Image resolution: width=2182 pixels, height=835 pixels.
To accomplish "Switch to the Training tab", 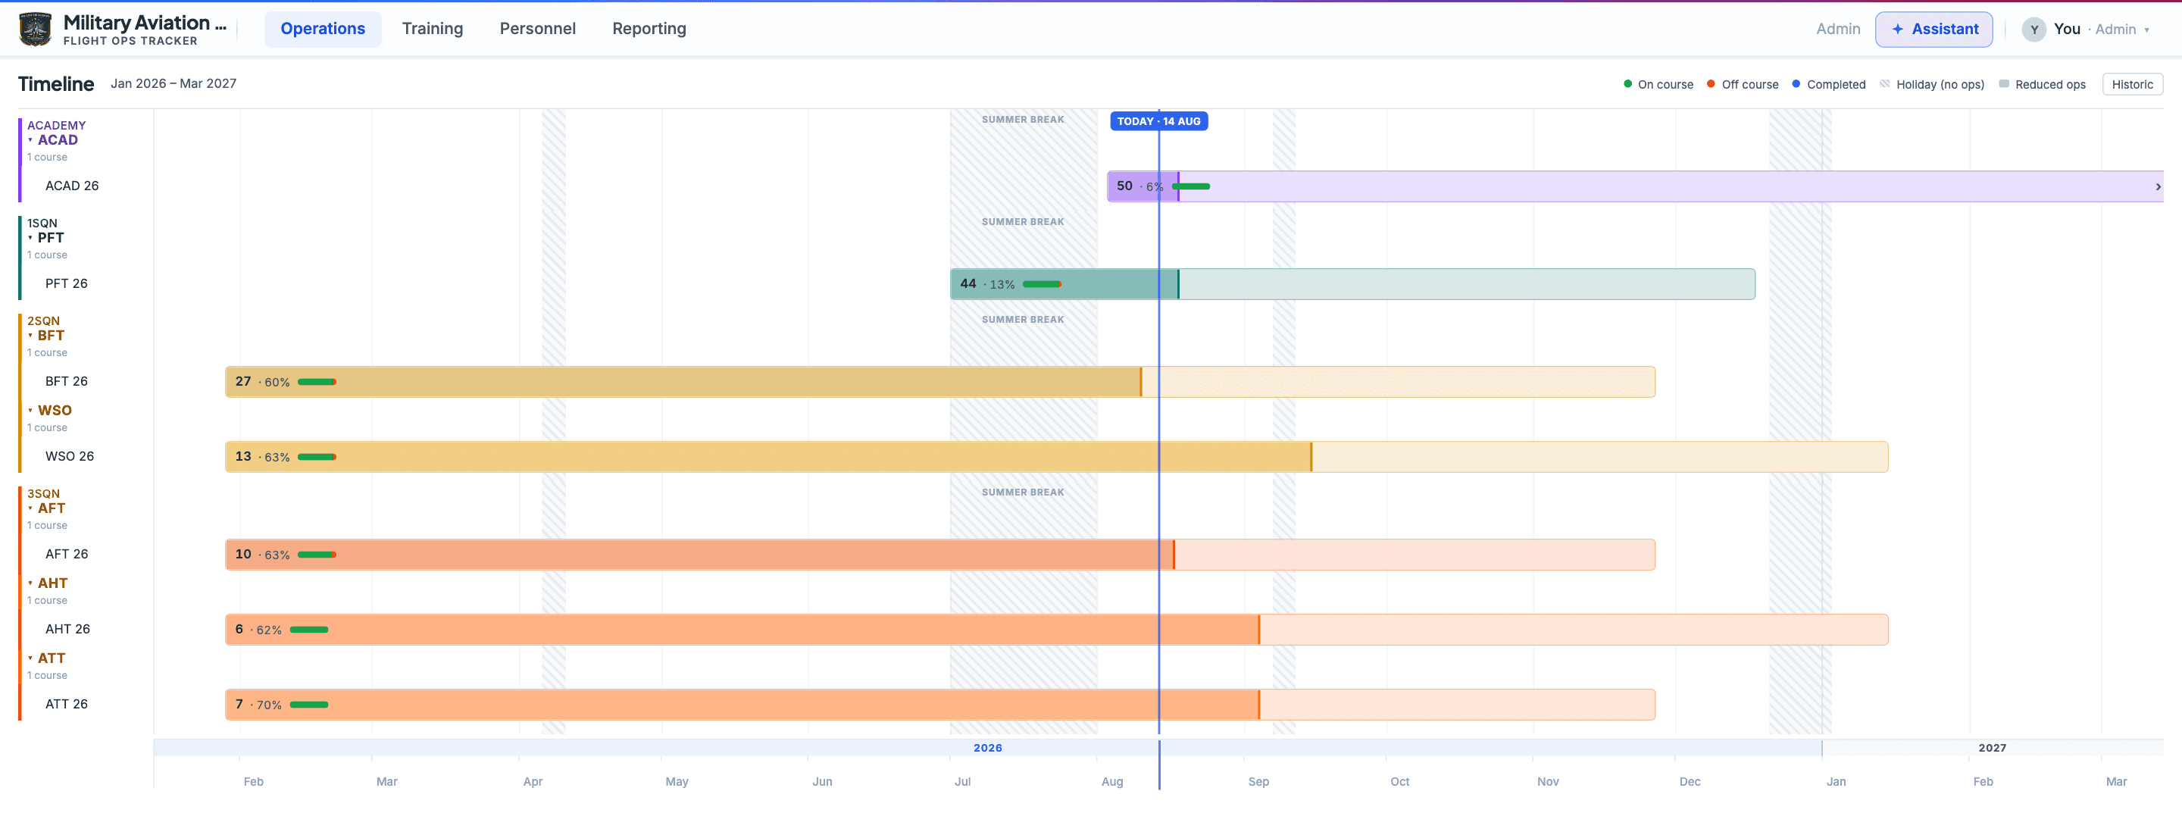I will [x=432, y=29].
